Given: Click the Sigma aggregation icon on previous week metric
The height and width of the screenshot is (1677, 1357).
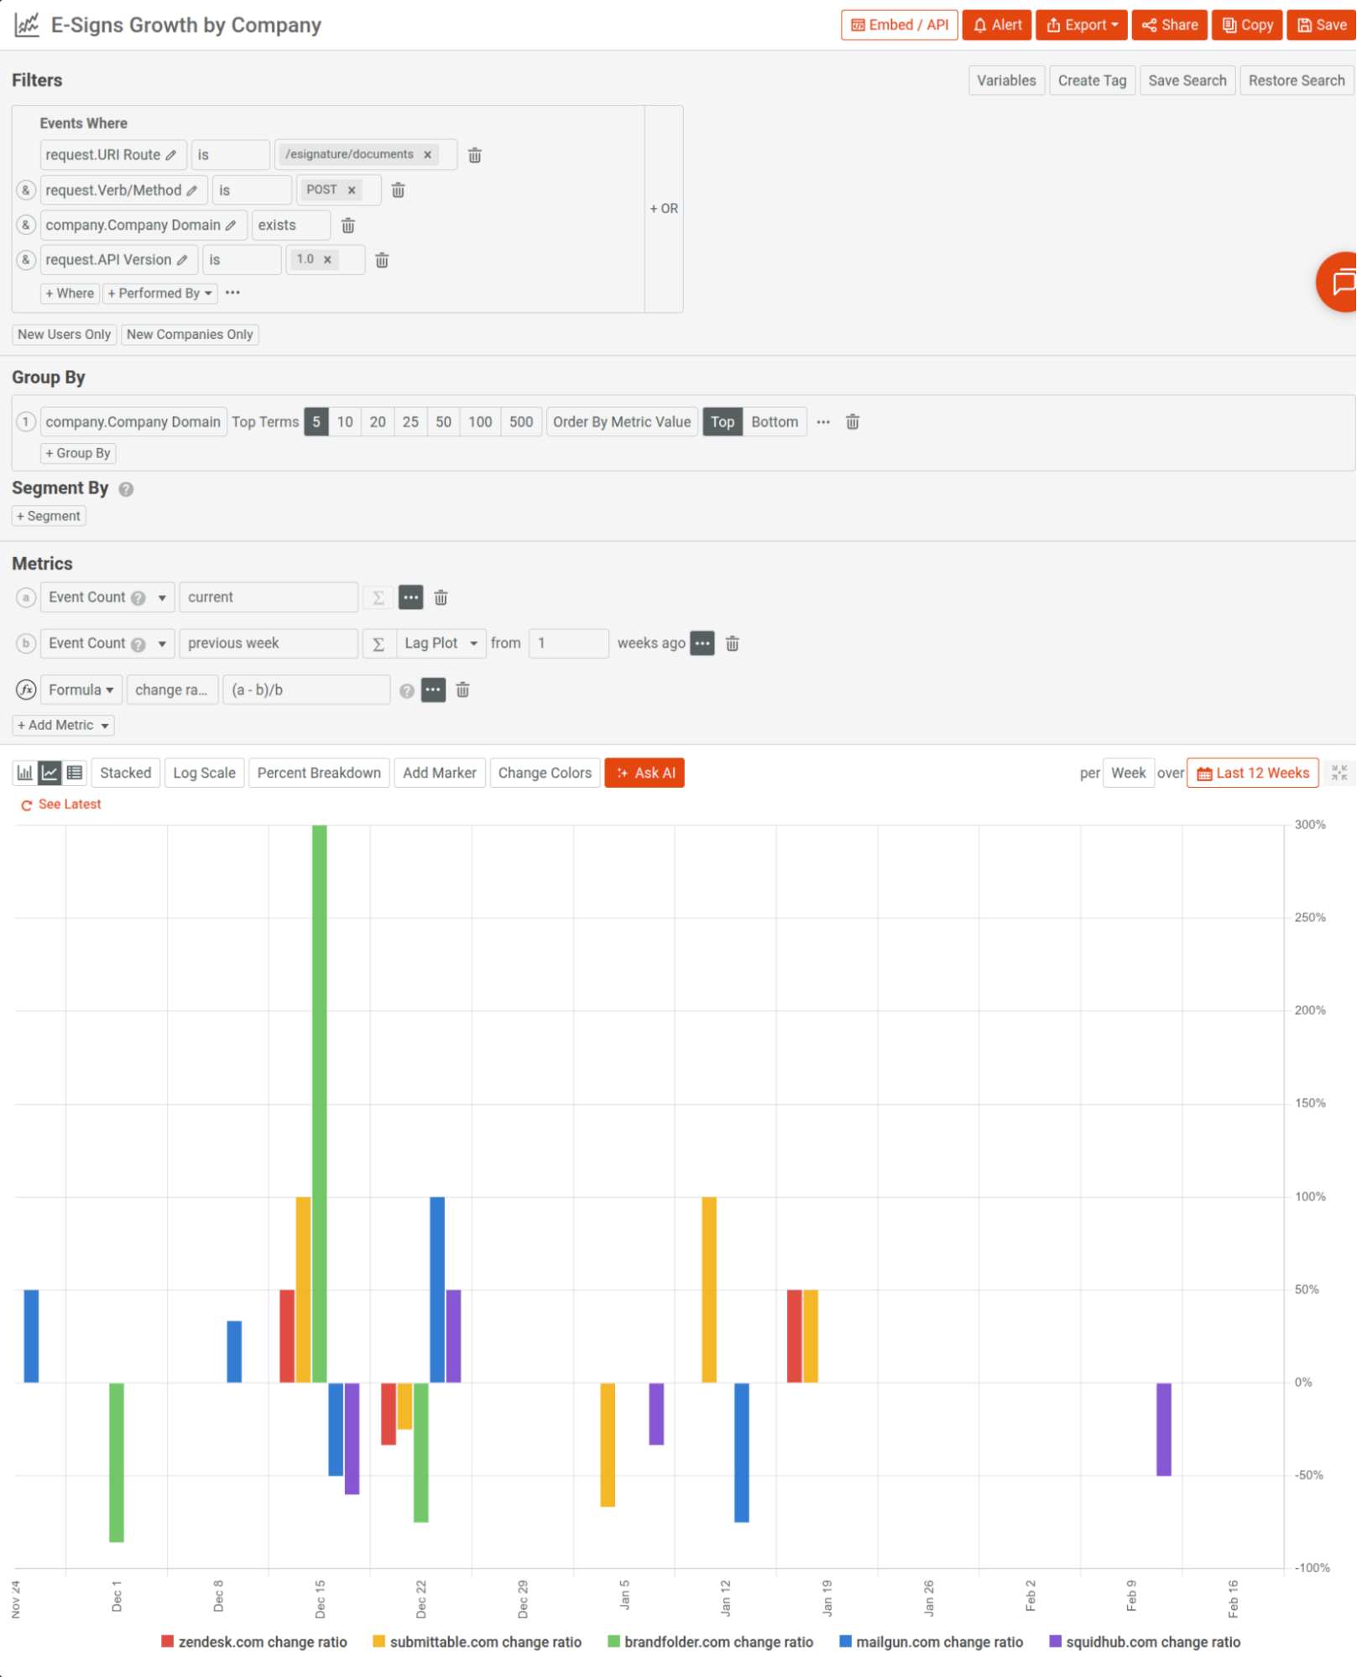Looking at the screenshot, I should (x=378, y=643).
